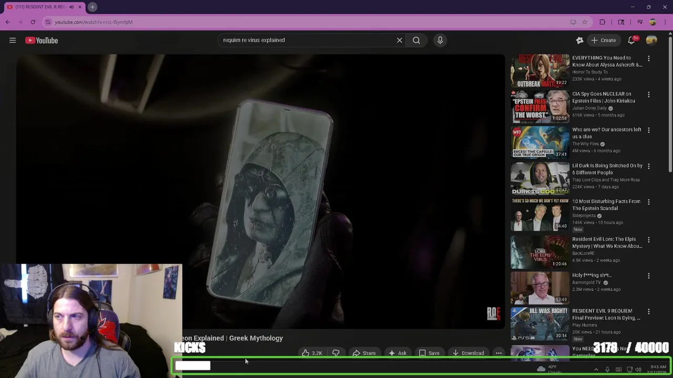This screenshot has height=378, width=673.
Task: Open options menu for Elpis Mystery video
Action: [649, 240]
